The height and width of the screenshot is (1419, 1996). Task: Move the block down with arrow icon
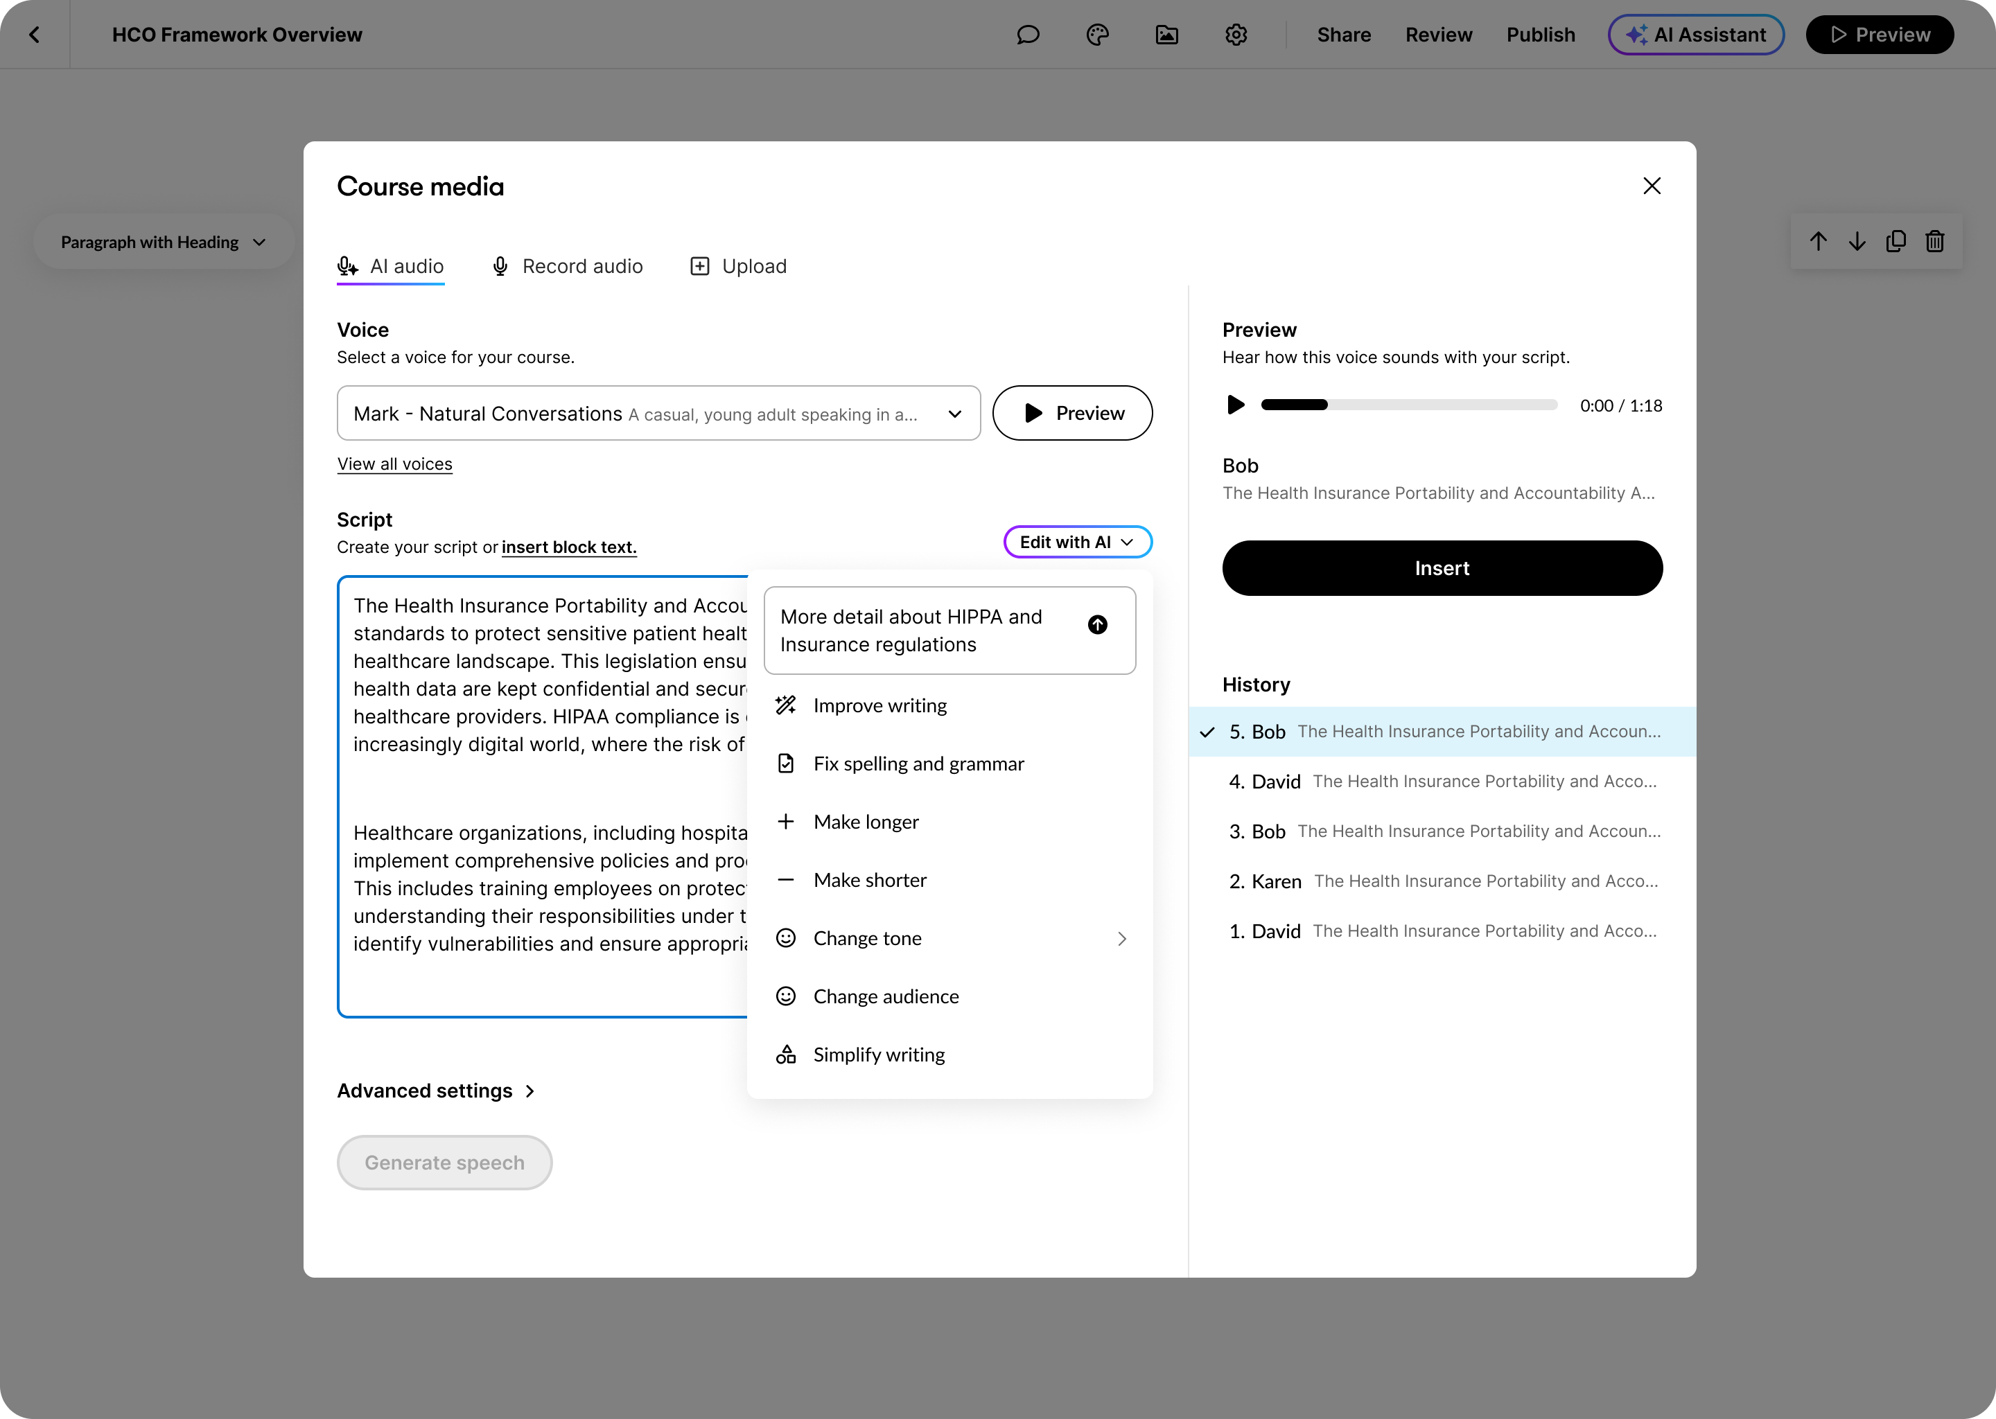[x=1857, y=241]
